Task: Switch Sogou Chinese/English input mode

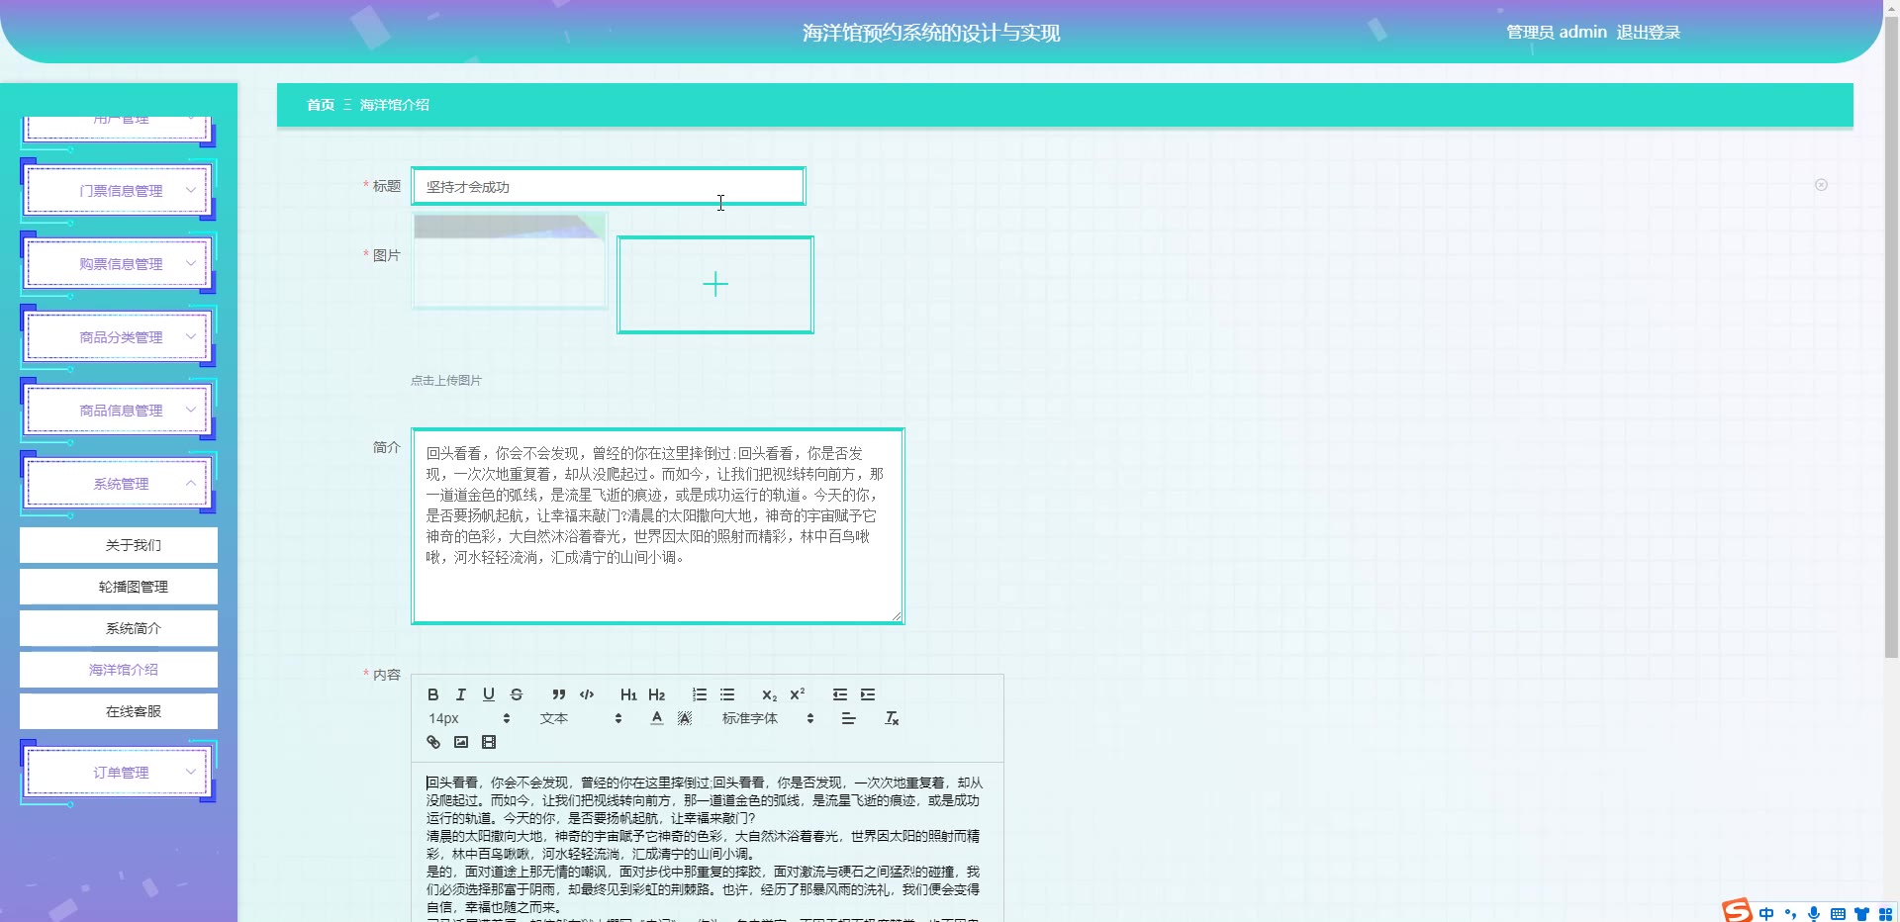Action: (x=1766, y=914)
